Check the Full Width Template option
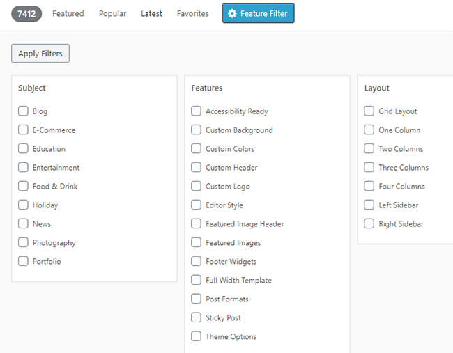The height and width of the screenshot is (353, 453). tap(197, 280)
